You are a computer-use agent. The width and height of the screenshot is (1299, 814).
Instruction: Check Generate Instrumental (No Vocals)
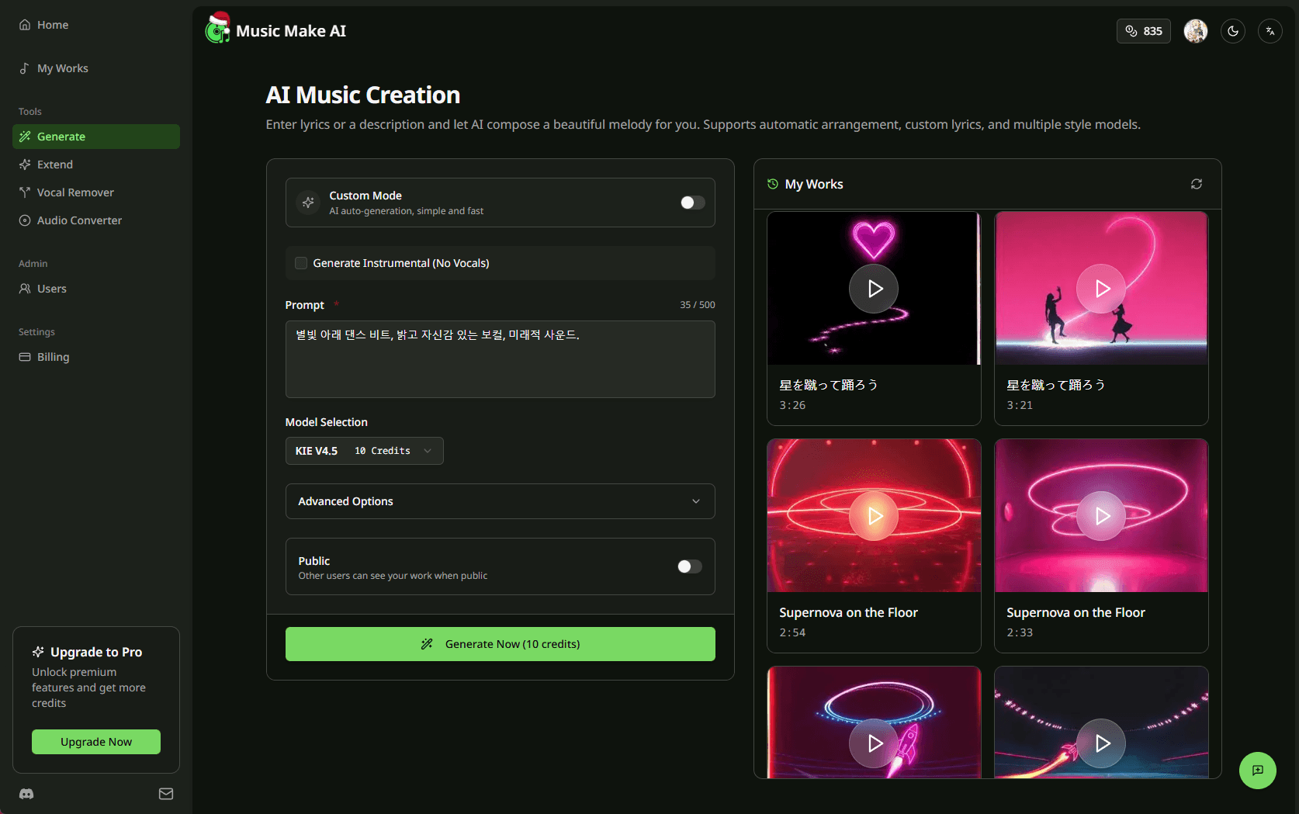[x=300, y=262]
